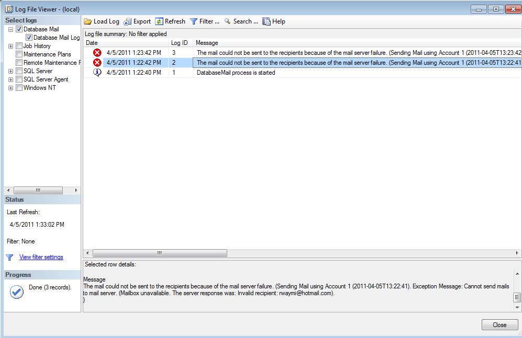
Task: Check the SQL Server checkbox
Action: coord(19,71)
